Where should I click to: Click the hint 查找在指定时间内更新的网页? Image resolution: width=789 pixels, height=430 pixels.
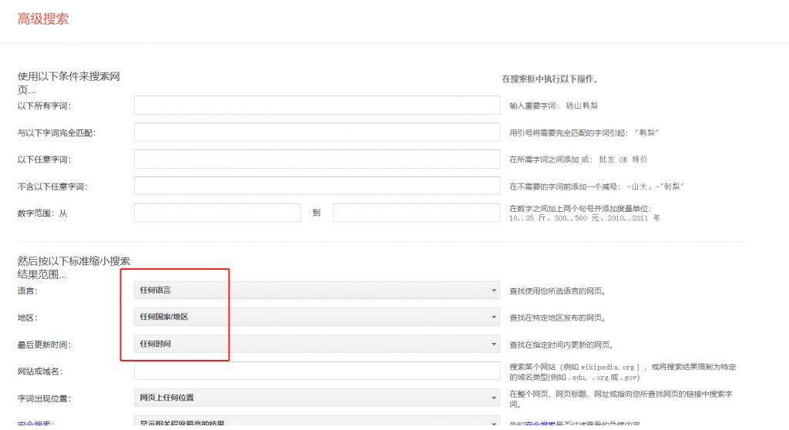[561, 345]
